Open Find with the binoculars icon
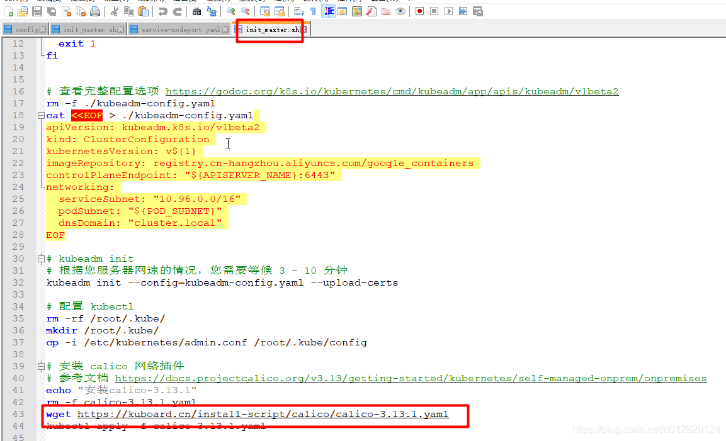The width and height of the screenshot is (726, 441). (x=197, y=11)
